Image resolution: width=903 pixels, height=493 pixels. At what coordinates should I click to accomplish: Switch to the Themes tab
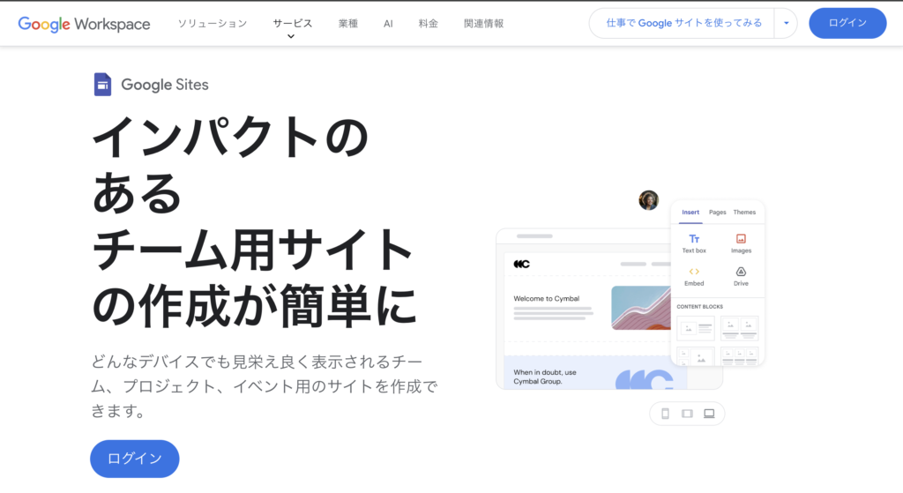[744, 213]
